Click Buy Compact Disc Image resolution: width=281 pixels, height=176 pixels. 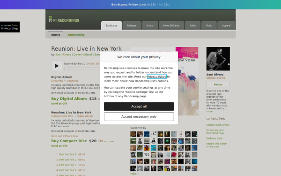click(x=69, y=141)
